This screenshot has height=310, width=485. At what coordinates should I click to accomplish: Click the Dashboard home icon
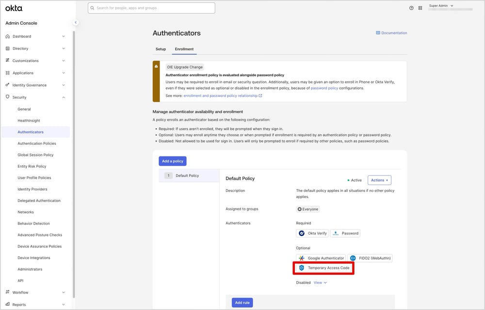point(7,36)
